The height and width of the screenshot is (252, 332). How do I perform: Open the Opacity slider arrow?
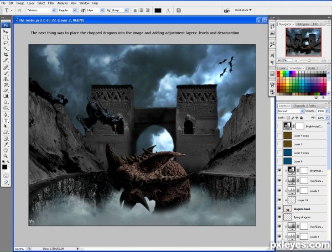click(x=328, y=111)
